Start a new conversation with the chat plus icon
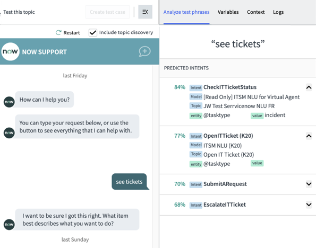This screenshot has width=316, height=248. (x=144, y=51)
